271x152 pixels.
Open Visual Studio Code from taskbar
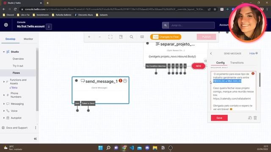pos(132,148)
